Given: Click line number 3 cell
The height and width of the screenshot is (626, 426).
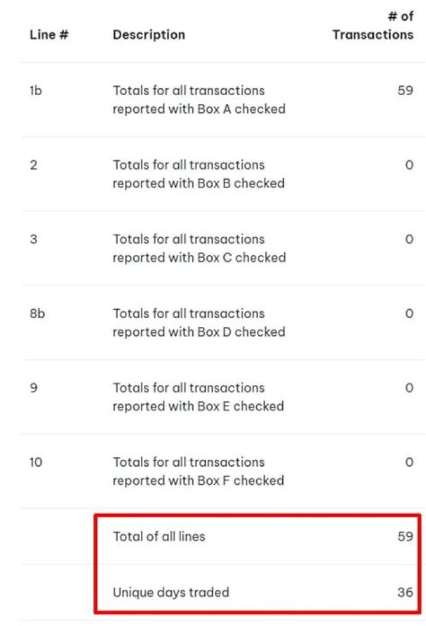Looking at the screenshot, I should 33,239.
